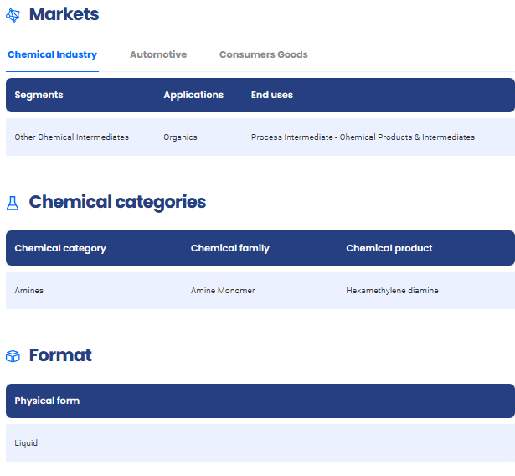Click the Process Intermediate end use text
The image size is (515, 476).
(x=363, y=137)
